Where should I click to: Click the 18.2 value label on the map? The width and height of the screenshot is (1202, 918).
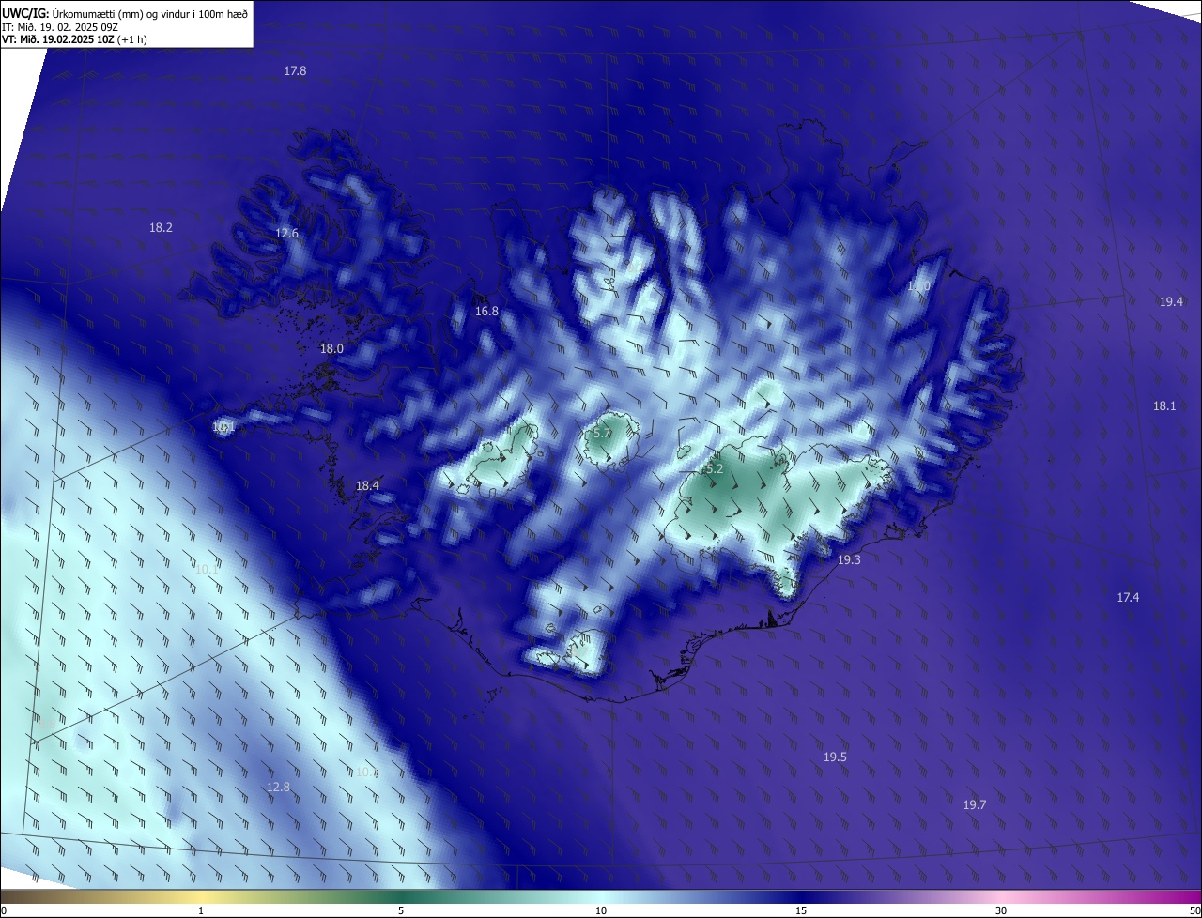click(161, 228)
